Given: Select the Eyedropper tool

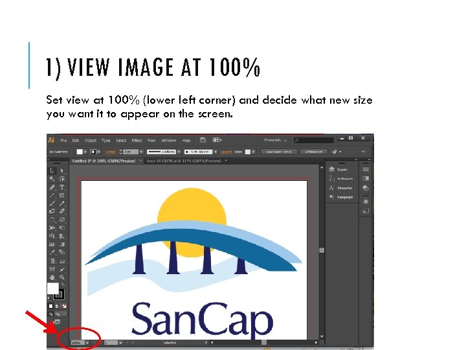Looking at the screenshot, I should pos(52,252).
